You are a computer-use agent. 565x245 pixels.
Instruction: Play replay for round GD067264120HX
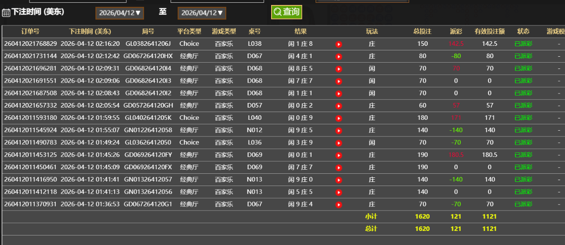[x=338, y=56]
